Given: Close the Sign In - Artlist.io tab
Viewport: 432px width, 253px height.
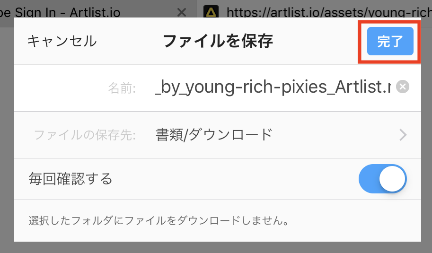Looking at the screenshot, I should (181, 12).
